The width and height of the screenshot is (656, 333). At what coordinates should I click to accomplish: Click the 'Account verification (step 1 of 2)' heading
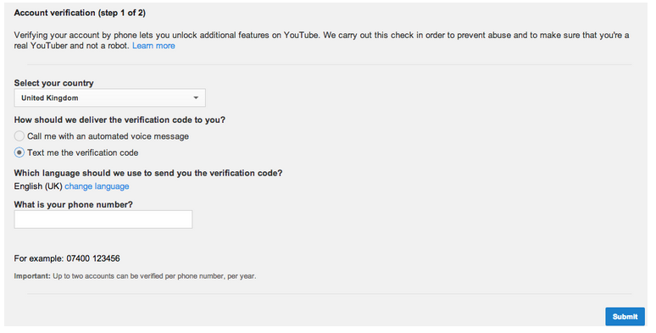[x=80, y=13]
